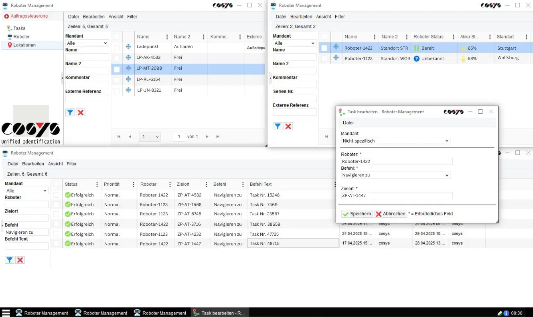Tick checkbox for LP-AK-4532 row
This screenshot has width=533, height=317.
[x=117, y=58]
